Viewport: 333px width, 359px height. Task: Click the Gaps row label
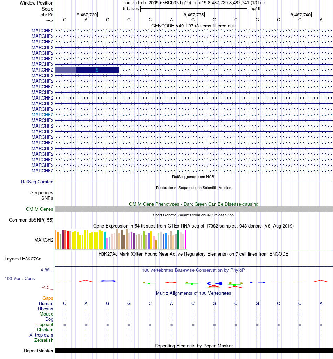48,298
